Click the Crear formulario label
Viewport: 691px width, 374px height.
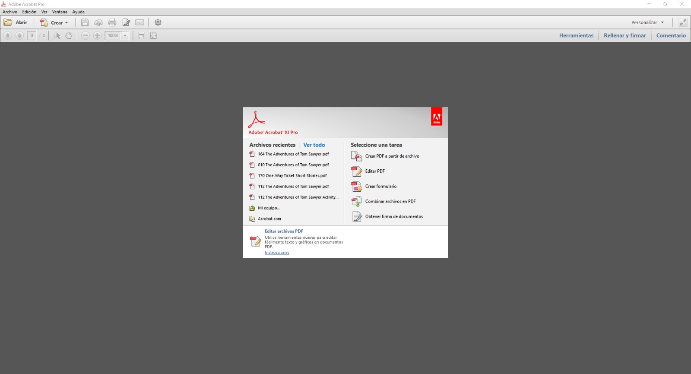coord(381,187)
